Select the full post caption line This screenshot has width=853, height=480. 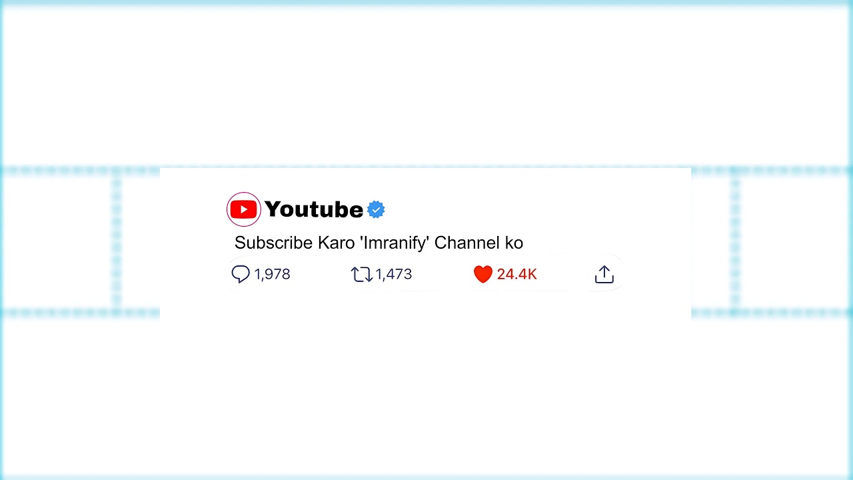(379, 243)
